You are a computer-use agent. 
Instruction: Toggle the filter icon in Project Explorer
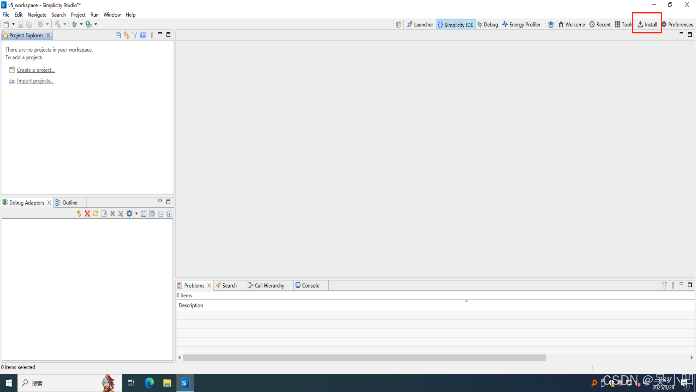point(135,35)
